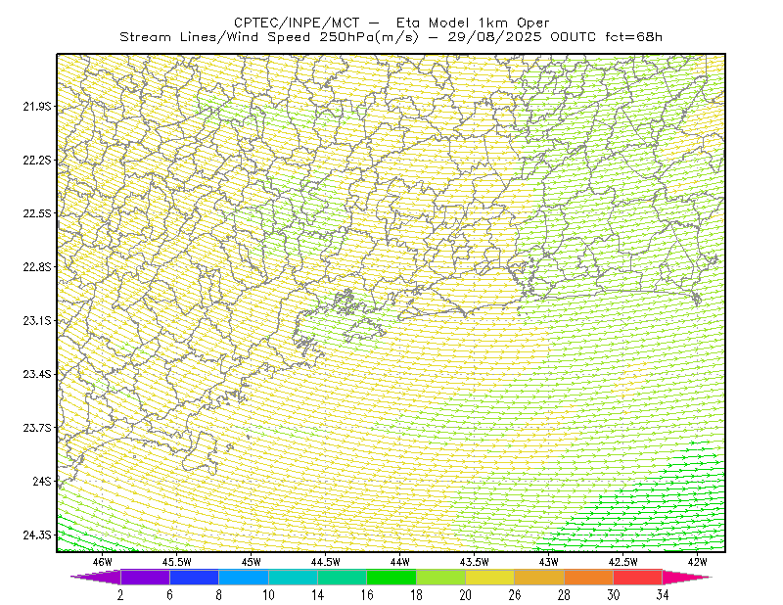Image resolution: width=783 pixels, height=605 pixels.
Task: Select the light blue swatch between 8 and 10
Action: tap(244, 577)
